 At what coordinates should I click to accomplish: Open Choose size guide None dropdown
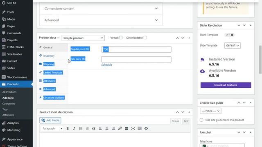[210, 111]
